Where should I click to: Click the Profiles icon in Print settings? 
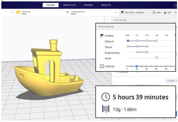pyautogui.click(x=102, y=36)
